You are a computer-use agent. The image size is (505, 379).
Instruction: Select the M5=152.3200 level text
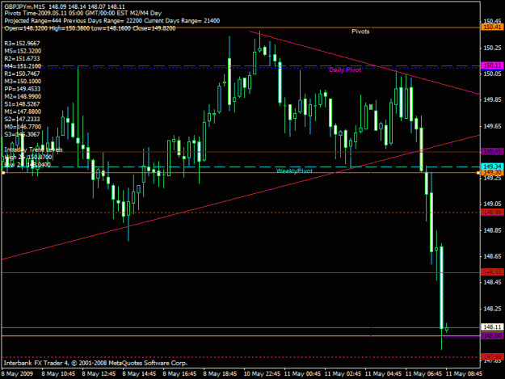[x=23, y=51]
